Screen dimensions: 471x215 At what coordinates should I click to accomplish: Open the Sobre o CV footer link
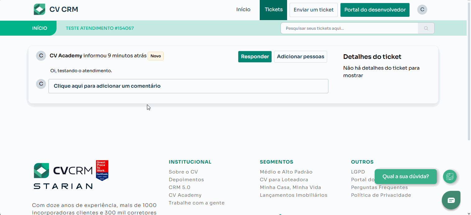click(183, 172)
